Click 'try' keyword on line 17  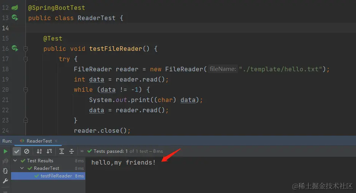pos(64,59)
